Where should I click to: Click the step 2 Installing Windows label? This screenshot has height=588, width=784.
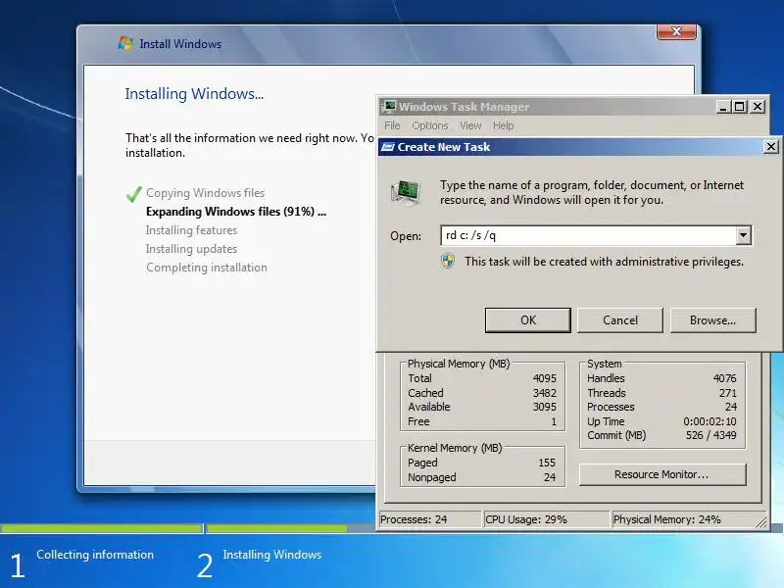click(x=272, y=555)
